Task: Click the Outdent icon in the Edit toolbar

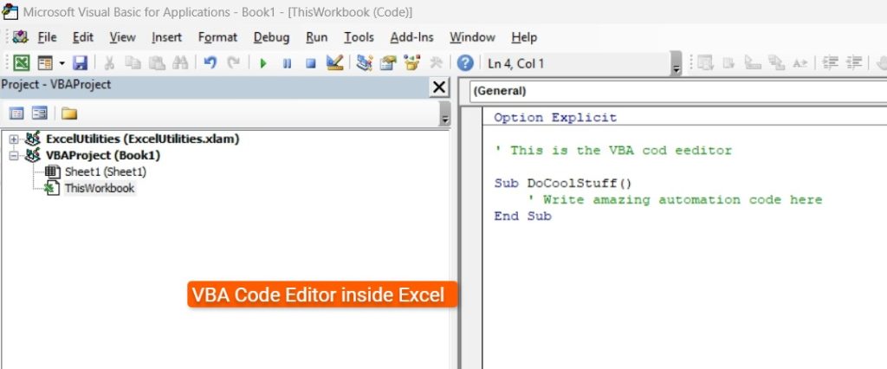Action: click(x=853, y=63)
